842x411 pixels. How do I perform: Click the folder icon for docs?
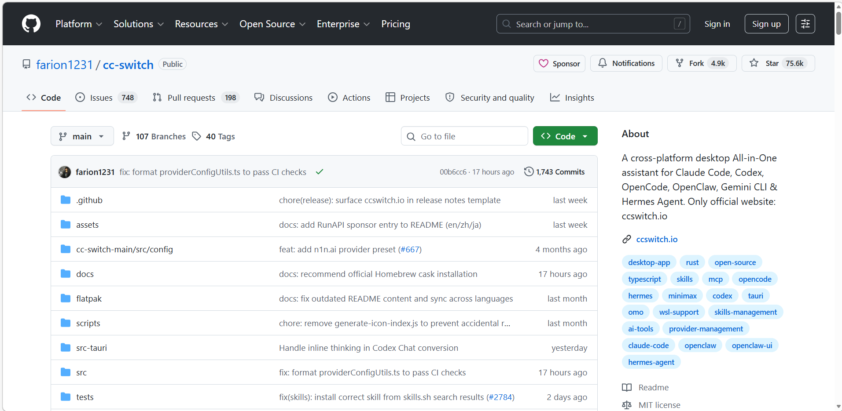click(66, 274)
